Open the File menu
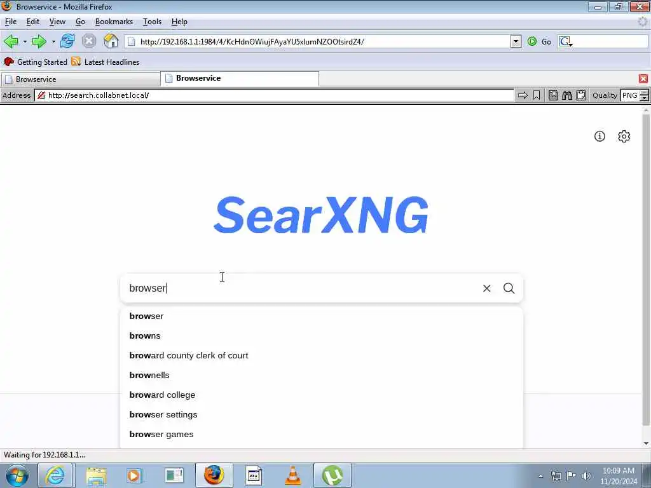Image resolution: width=651 pixels, height=488 pixels. coord(11,22)
